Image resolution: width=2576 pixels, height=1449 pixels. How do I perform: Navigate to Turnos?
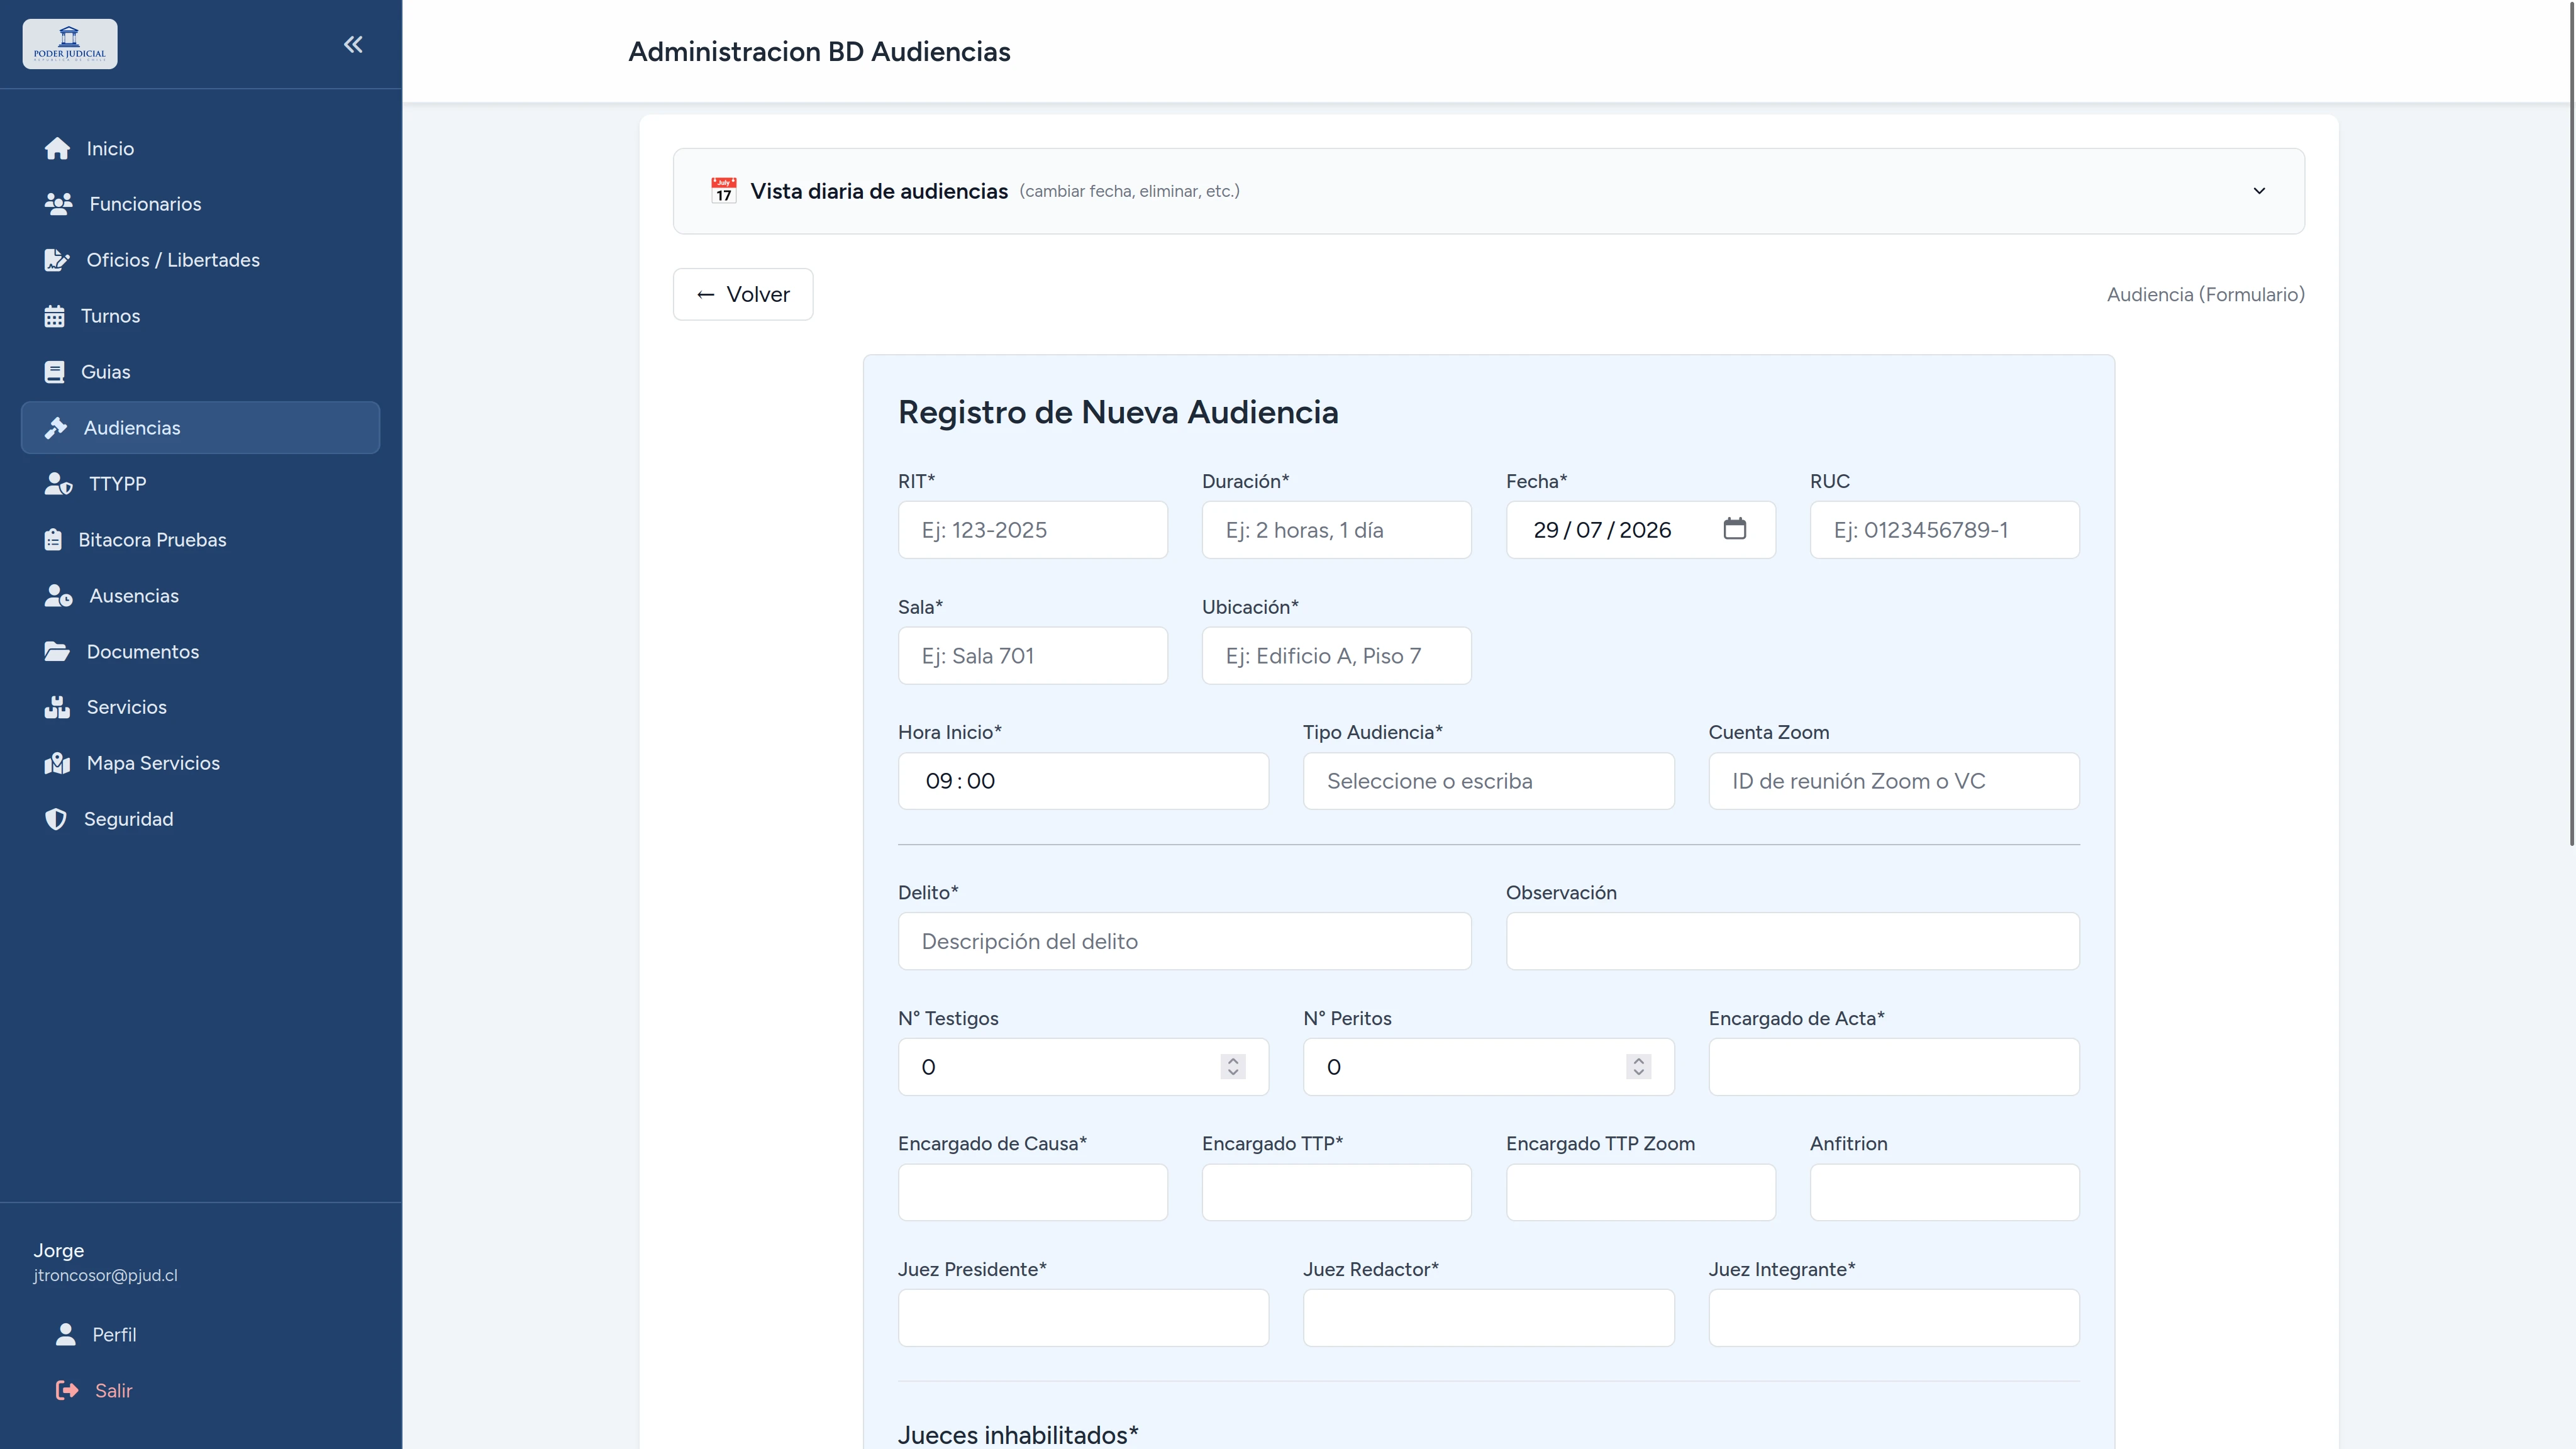[200, 316]
